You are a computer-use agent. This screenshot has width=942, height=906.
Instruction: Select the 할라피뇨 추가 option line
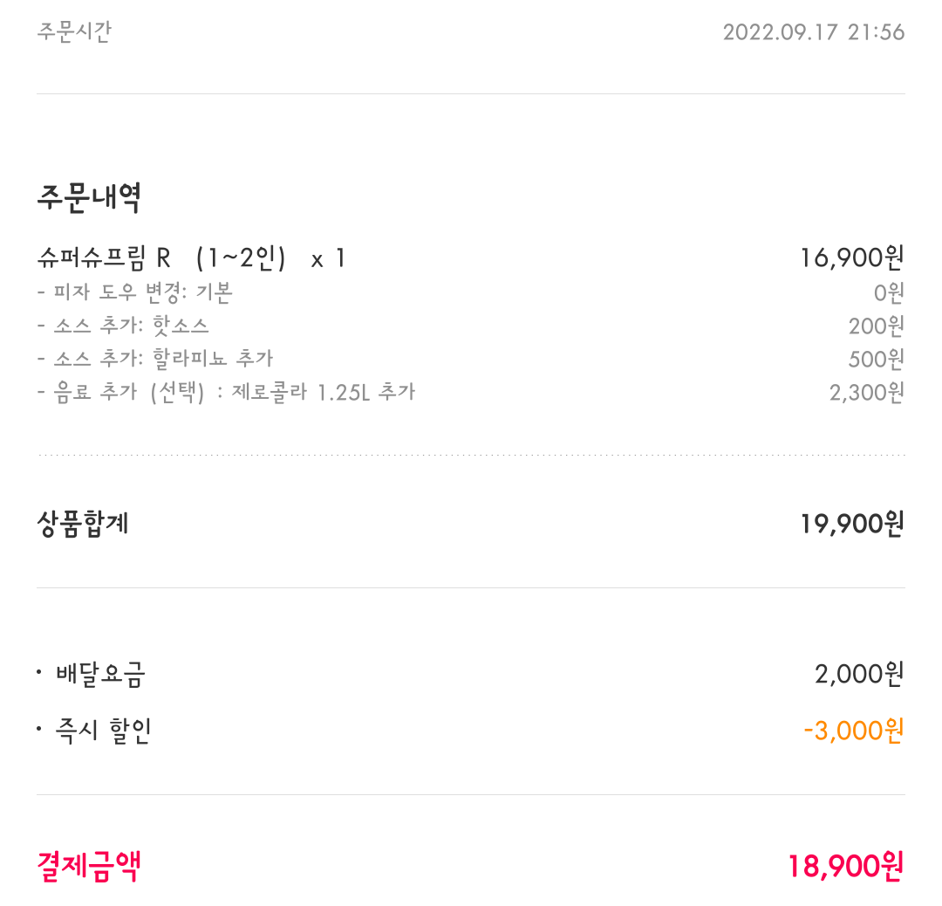click(x=155, y=359)
